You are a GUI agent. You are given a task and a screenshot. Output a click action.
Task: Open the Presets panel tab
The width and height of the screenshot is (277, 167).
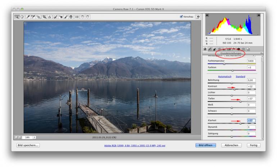click(x=243, y=49)
